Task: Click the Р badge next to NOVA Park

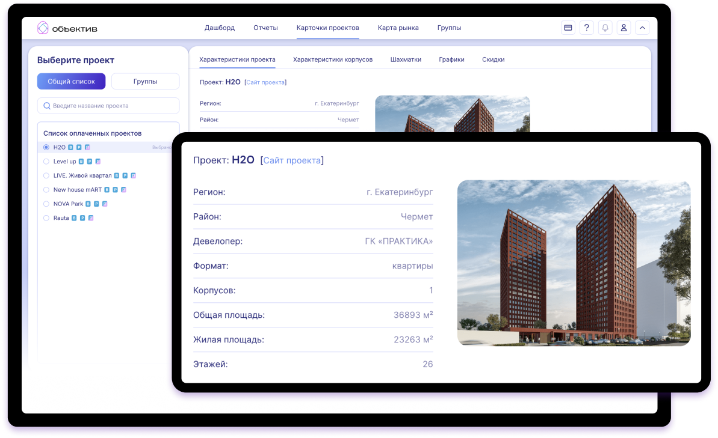Action: (x=96, y=204)
